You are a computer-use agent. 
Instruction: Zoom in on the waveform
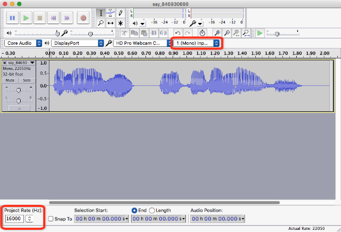pos(217,33)
